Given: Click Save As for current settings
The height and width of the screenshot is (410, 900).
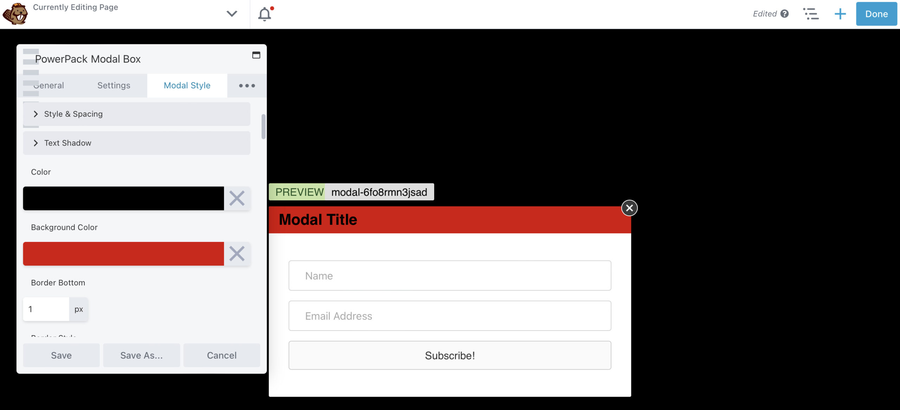Looking at the screenshot, I should pos(141,354).
